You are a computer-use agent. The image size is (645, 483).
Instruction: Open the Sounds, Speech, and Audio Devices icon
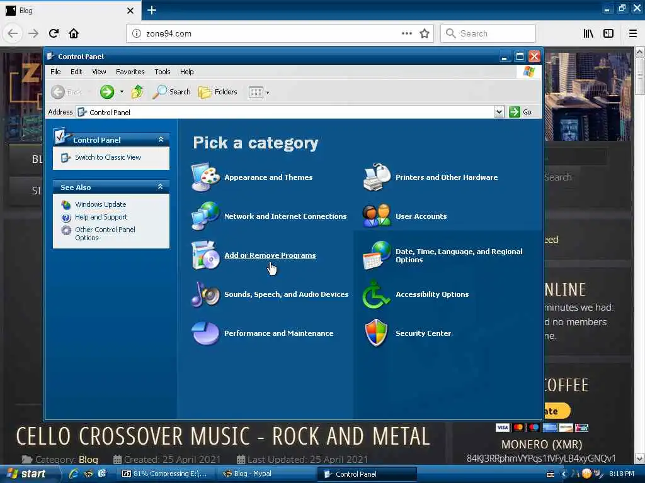(x=205, y=294)
